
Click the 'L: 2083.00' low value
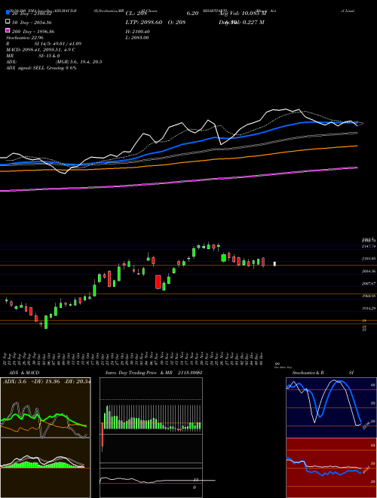point(137,38)
